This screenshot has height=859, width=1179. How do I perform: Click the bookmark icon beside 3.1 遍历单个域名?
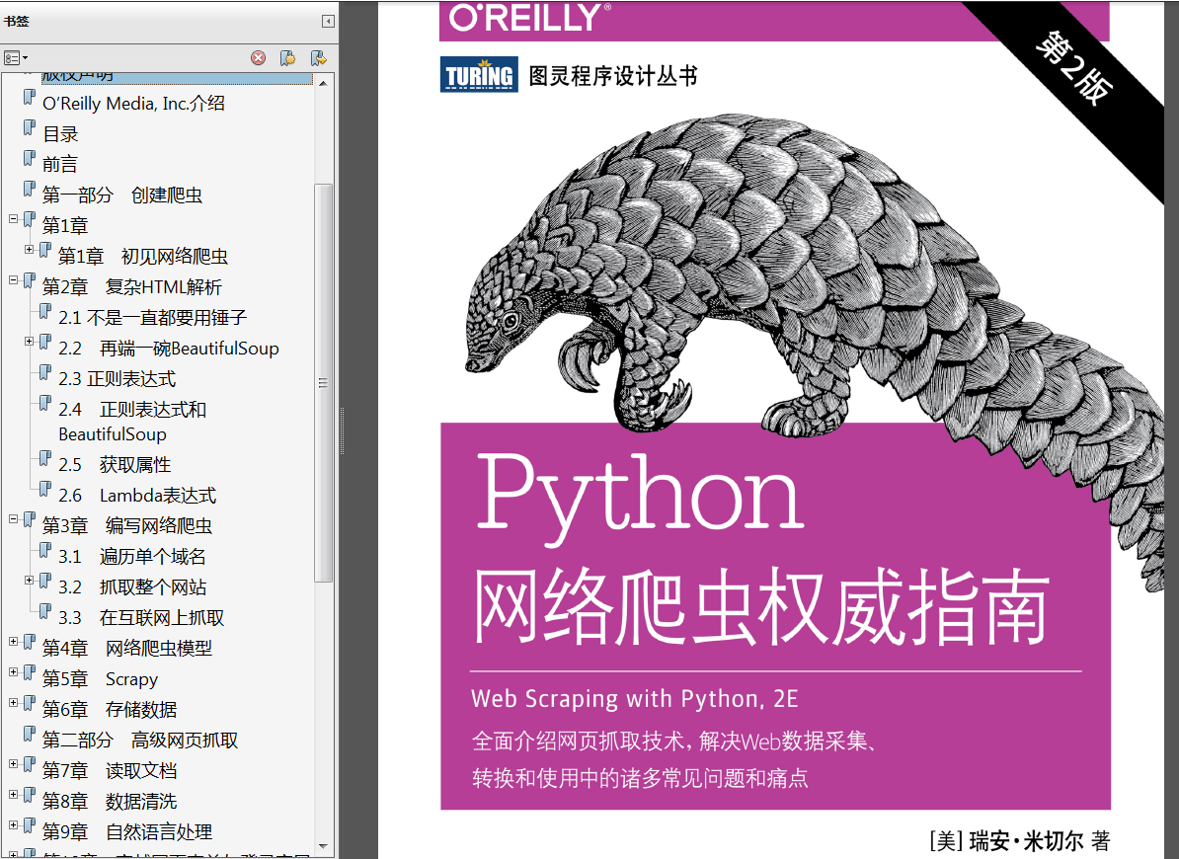pos(45,549)
